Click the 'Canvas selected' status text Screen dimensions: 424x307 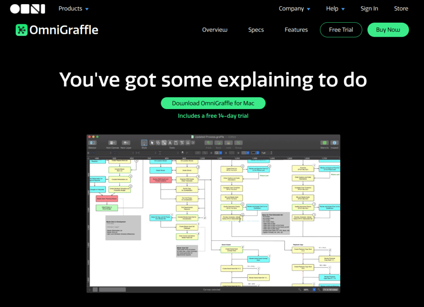212,290
